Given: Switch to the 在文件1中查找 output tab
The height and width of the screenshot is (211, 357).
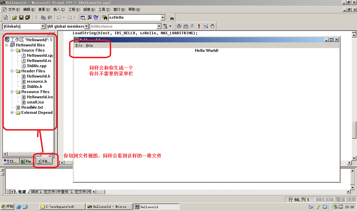Looking at the screenshot, I should 56,192.
